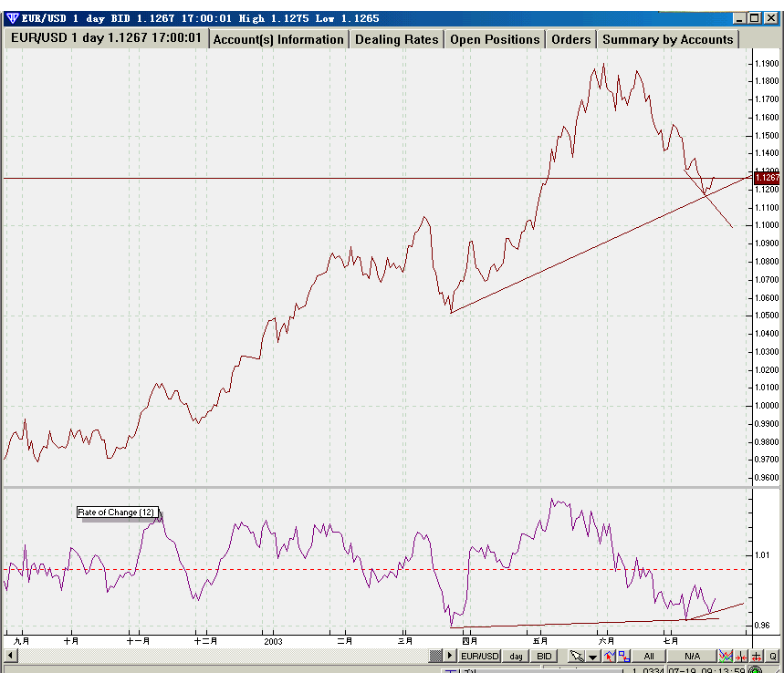Go to the Orders tab

click(x=571, y=39)
